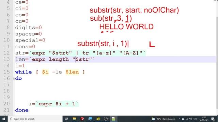218x122 pixels.
Task: Click on code line 'digits=0'
Action: click(29, 27)
